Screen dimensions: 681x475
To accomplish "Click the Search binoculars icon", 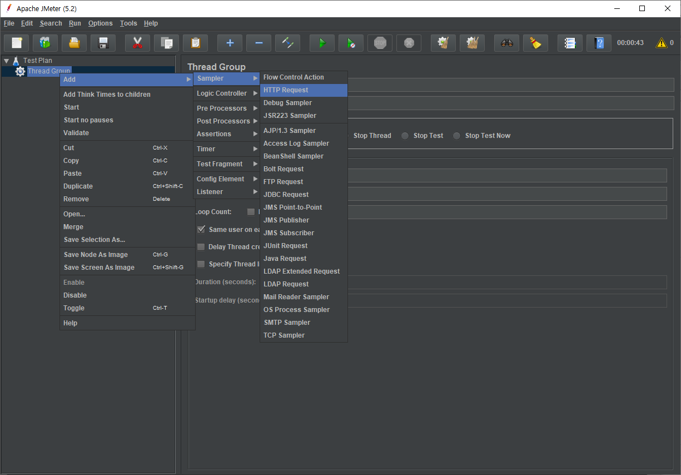I will coord(506,43).
